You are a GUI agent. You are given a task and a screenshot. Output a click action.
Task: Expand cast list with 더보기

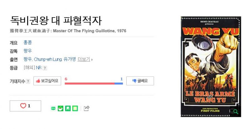(84, 59)
